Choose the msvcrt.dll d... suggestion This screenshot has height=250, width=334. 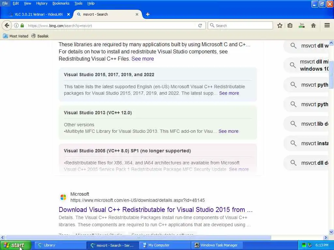click(x=306, y=163)
